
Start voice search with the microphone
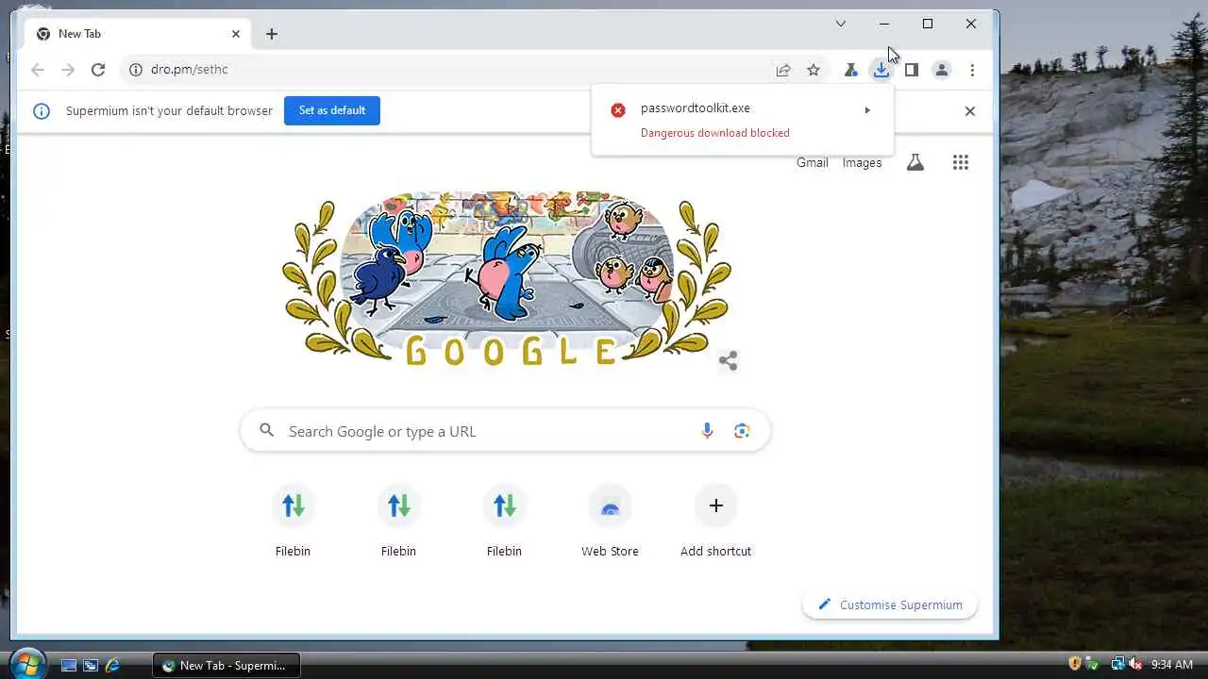(x=708, y=431)
